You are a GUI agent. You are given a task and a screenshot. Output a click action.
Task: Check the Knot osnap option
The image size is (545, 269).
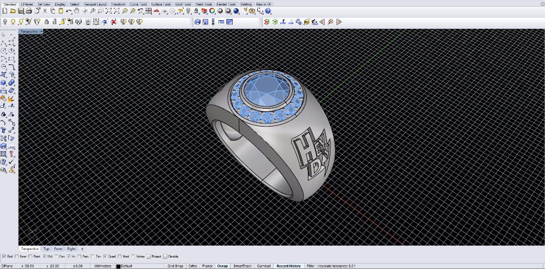click(x=119, y=256)
